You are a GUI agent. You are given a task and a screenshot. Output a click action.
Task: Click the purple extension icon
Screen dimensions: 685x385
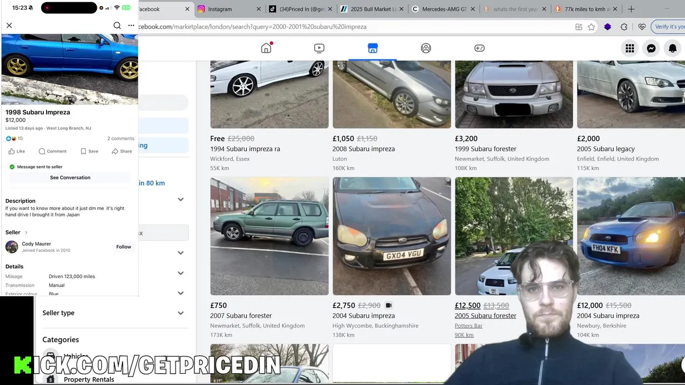(x=607, y=27)
